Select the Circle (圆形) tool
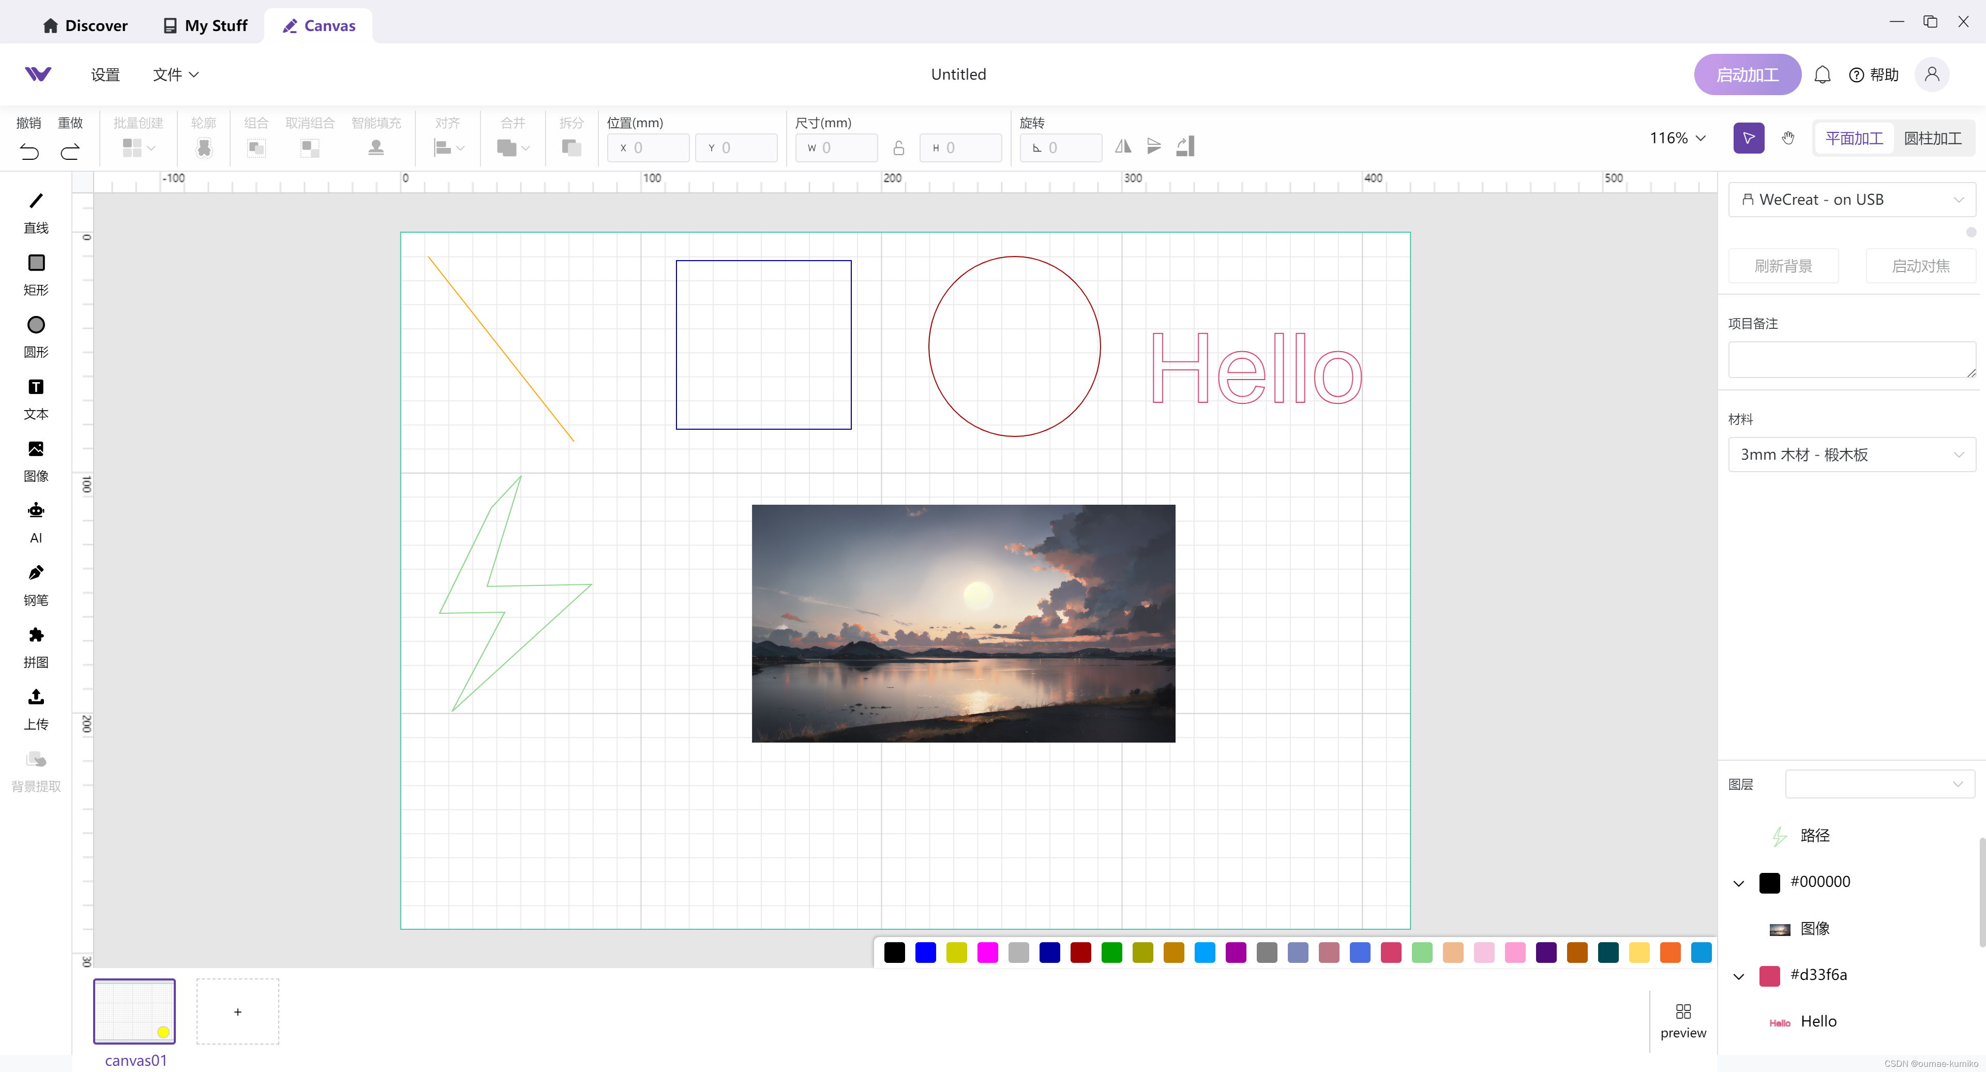Viewport: 1986px width, 1072px height. 36,326
